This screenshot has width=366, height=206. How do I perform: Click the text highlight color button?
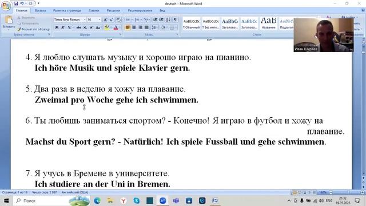coord(107,27)
